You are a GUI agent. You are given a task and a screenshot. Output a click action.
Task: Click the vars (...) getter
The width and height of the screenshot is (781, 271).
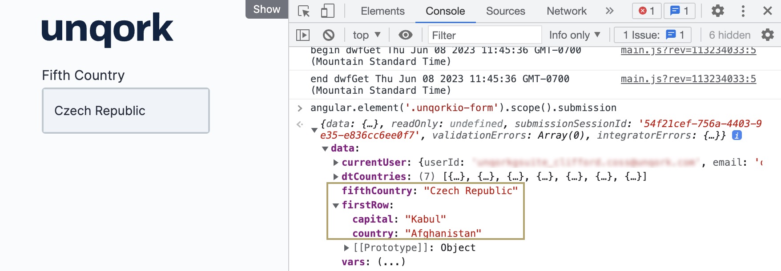[391, 262]
